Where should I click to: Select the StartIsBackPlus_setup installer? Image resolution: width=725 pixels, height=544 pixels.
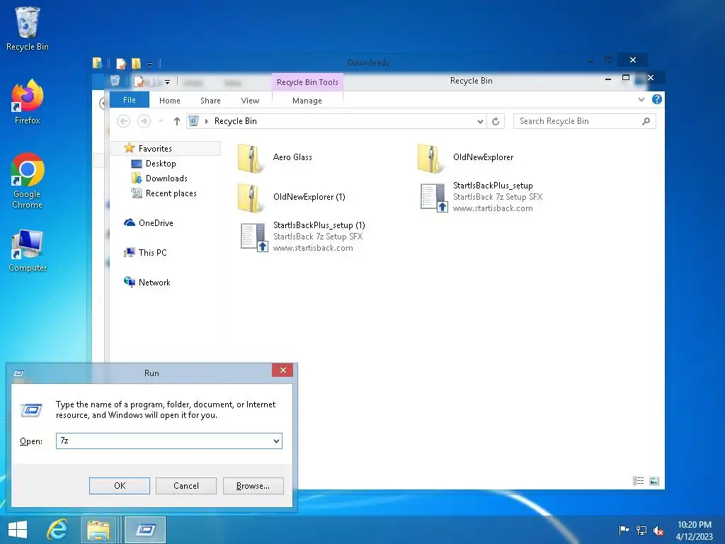pos(481,197)
